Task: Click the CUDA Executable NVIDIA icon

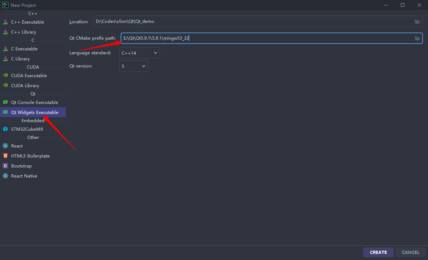Action: [5, 75]
